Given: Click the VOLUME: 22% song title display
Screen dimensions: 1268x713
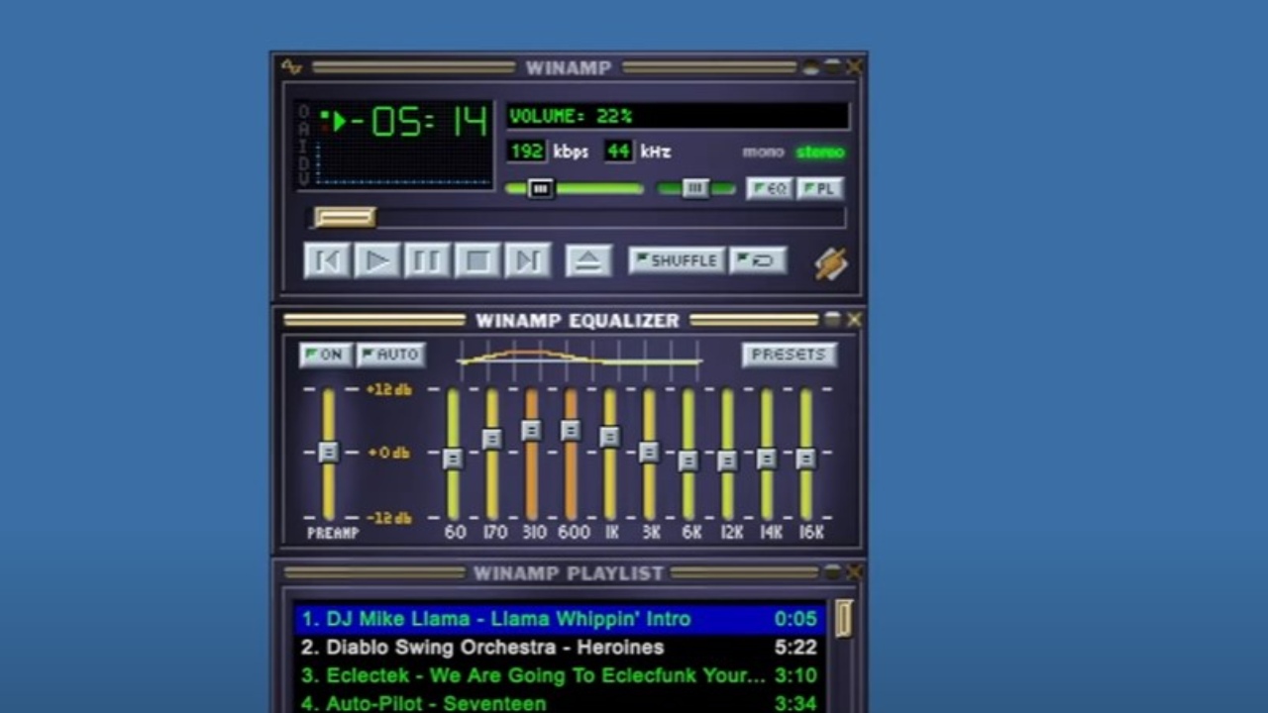Looking at the screenshot, I should click(x=679, y=116).
